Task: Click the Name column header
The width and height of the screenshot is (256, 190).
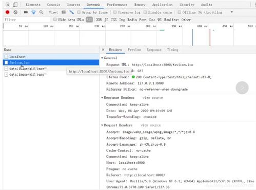Action: [51, 50]
